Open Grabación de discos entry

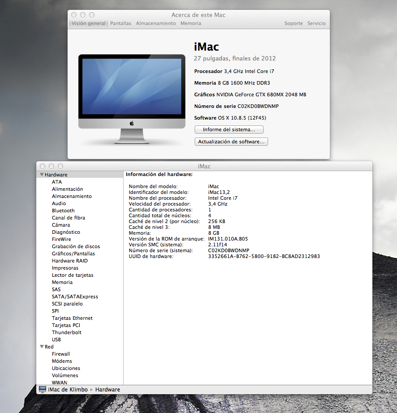click(x=76, y=246)
